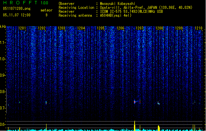The image size is (206, 131).
Task: Click the 1202 time marker
Action: click(x=42, y=28)
